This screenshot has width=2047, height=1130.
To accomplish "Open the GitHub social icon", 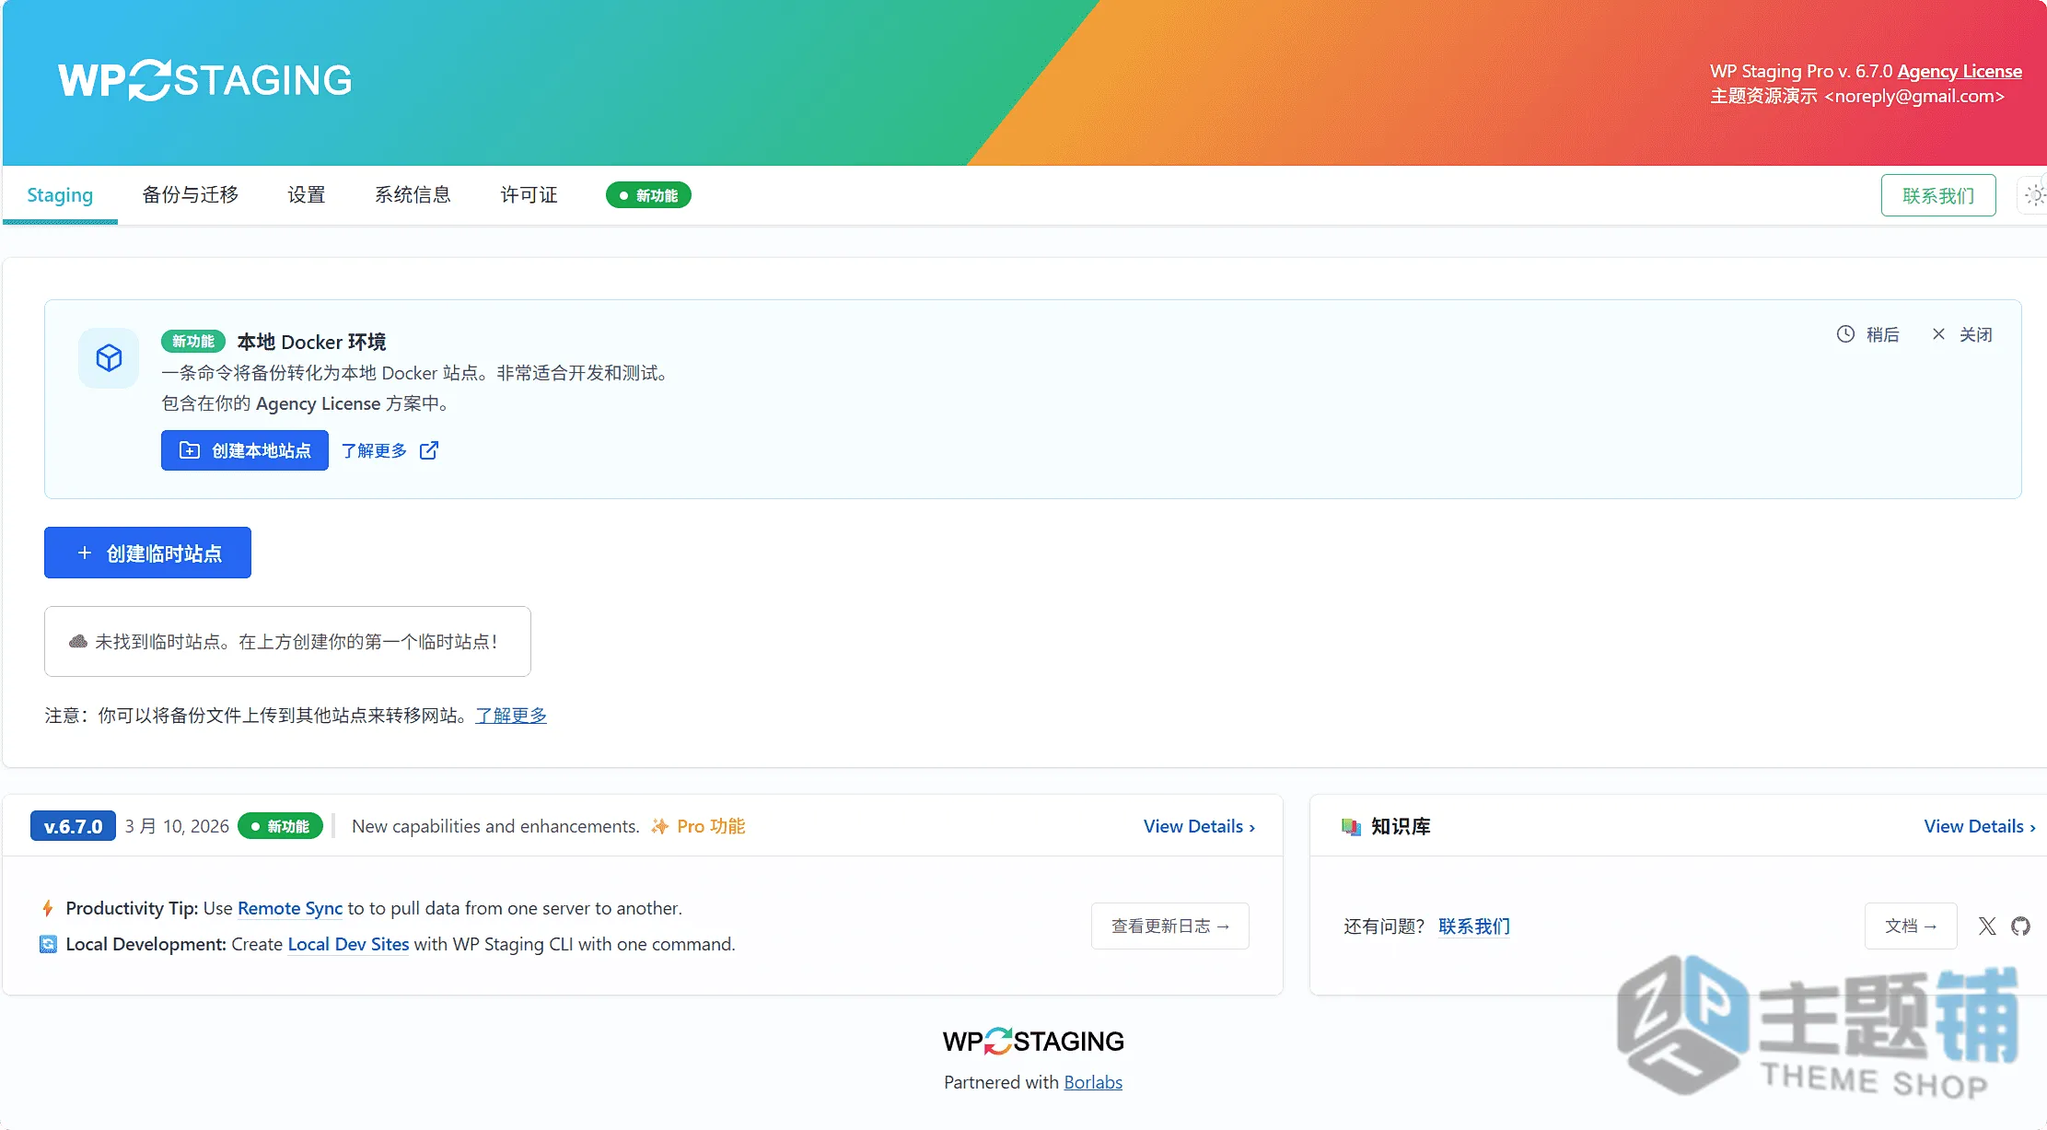I will (2020, 926).
